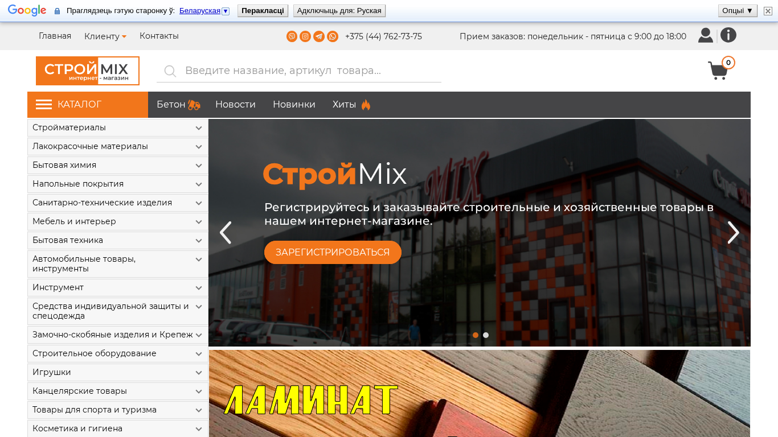The image size is (778, 437).
Task: Open the Telegram contact icon
Action: click(x=319, y=36)
